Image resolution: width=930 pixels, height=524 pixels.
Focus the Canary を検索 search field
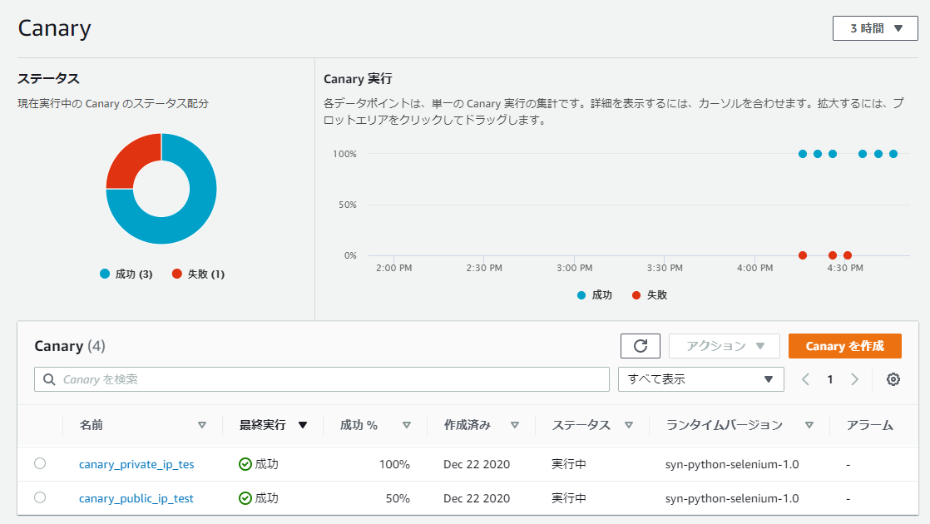pyautogui.click(x=321, y=379)
